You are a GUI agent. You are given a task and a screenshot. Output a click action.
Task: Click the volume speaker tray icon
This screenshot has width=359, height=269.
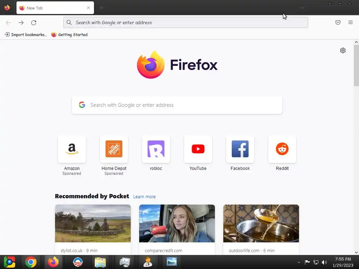324,262
